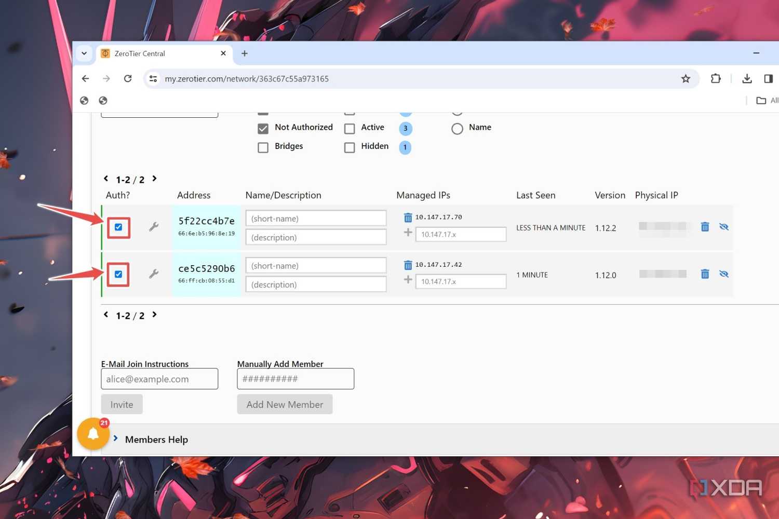Screen dimensions: 779x519
Task: Toggle browser side panel
Action: (768, 78)
